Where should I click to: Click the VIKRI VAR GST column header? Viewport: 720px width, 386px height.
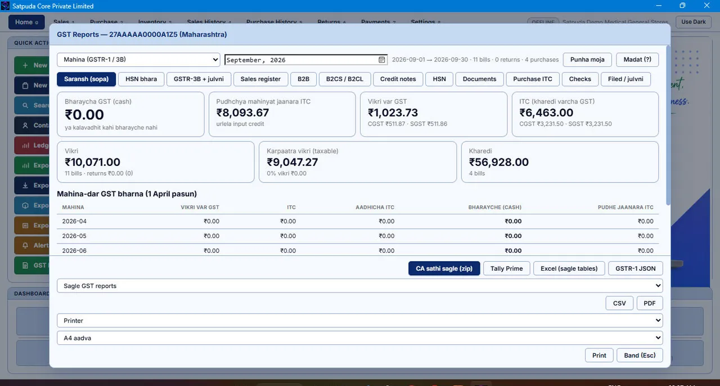point(200,208)
